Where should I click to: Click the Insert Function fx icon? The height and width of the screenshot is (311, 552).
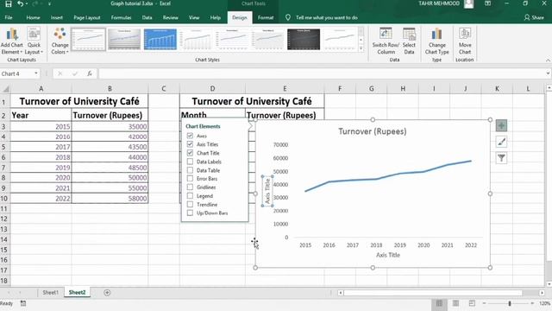click(x=90, y=73)
